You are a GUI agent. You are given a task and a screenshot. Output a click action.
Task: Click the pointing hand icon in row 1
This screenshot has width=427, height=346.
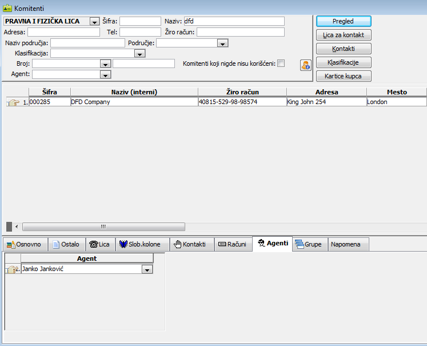(13, 102)
